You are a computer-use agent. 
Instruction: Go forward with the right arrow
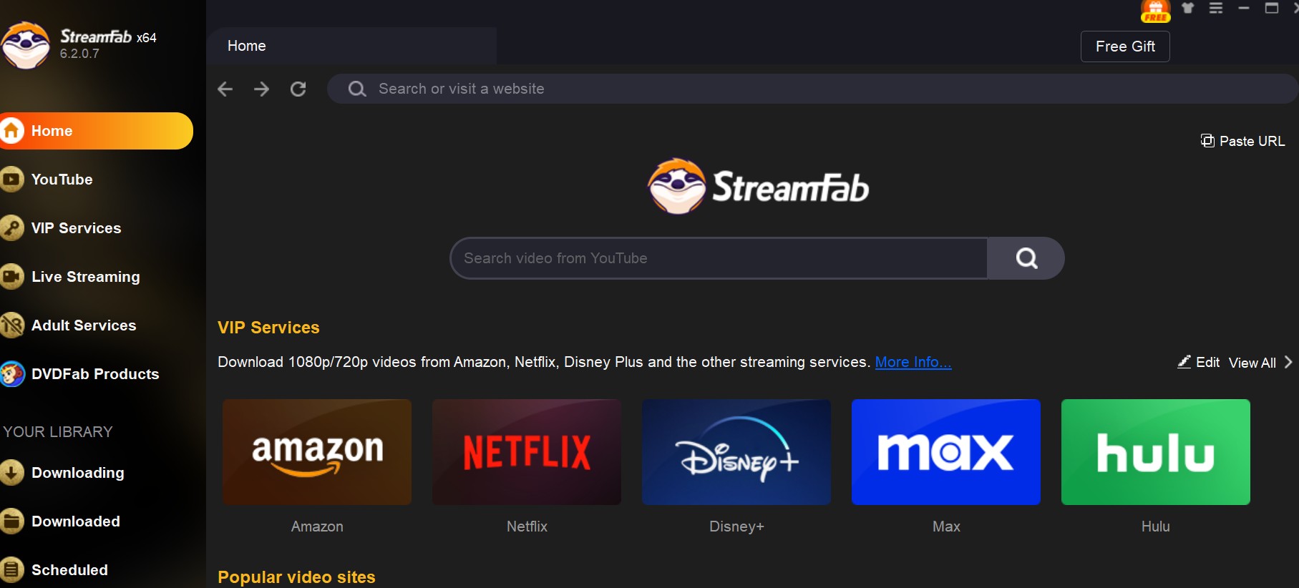tap(262, 89)
